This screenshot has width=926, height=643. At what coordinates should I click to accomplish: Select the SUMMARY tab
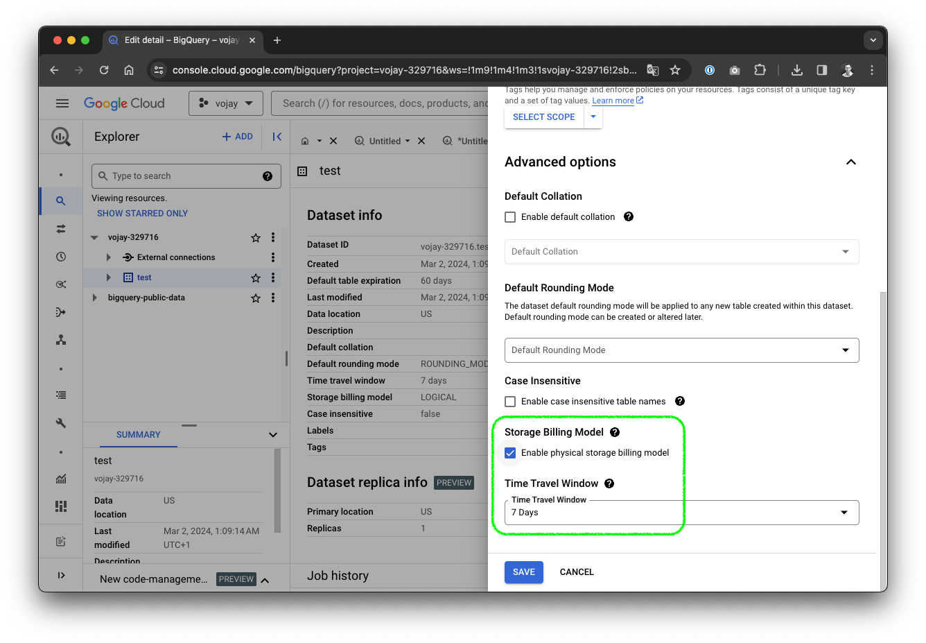coord(138,435)
